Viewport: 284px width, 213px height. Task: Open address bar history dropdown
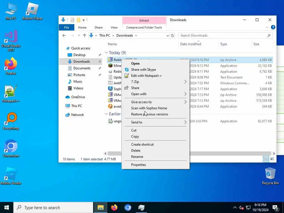[x=168, y=36]
